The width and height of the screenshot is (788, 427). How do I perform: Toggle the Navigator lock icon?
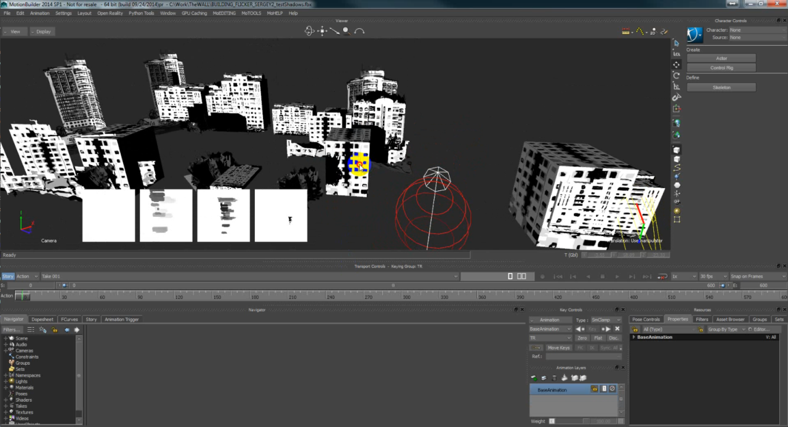[x=55, y=330]
